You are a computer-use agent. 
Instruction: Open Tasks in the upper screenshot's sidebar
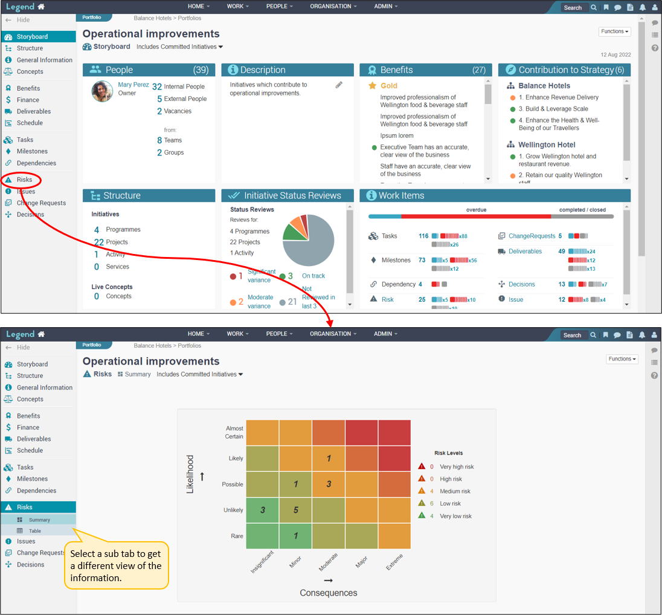pos(25,140)
